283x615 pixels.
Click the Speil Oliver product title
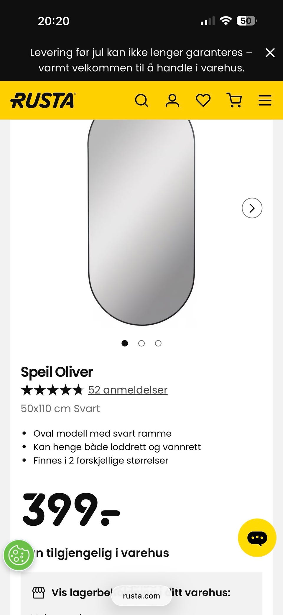[x=57, y=372]
